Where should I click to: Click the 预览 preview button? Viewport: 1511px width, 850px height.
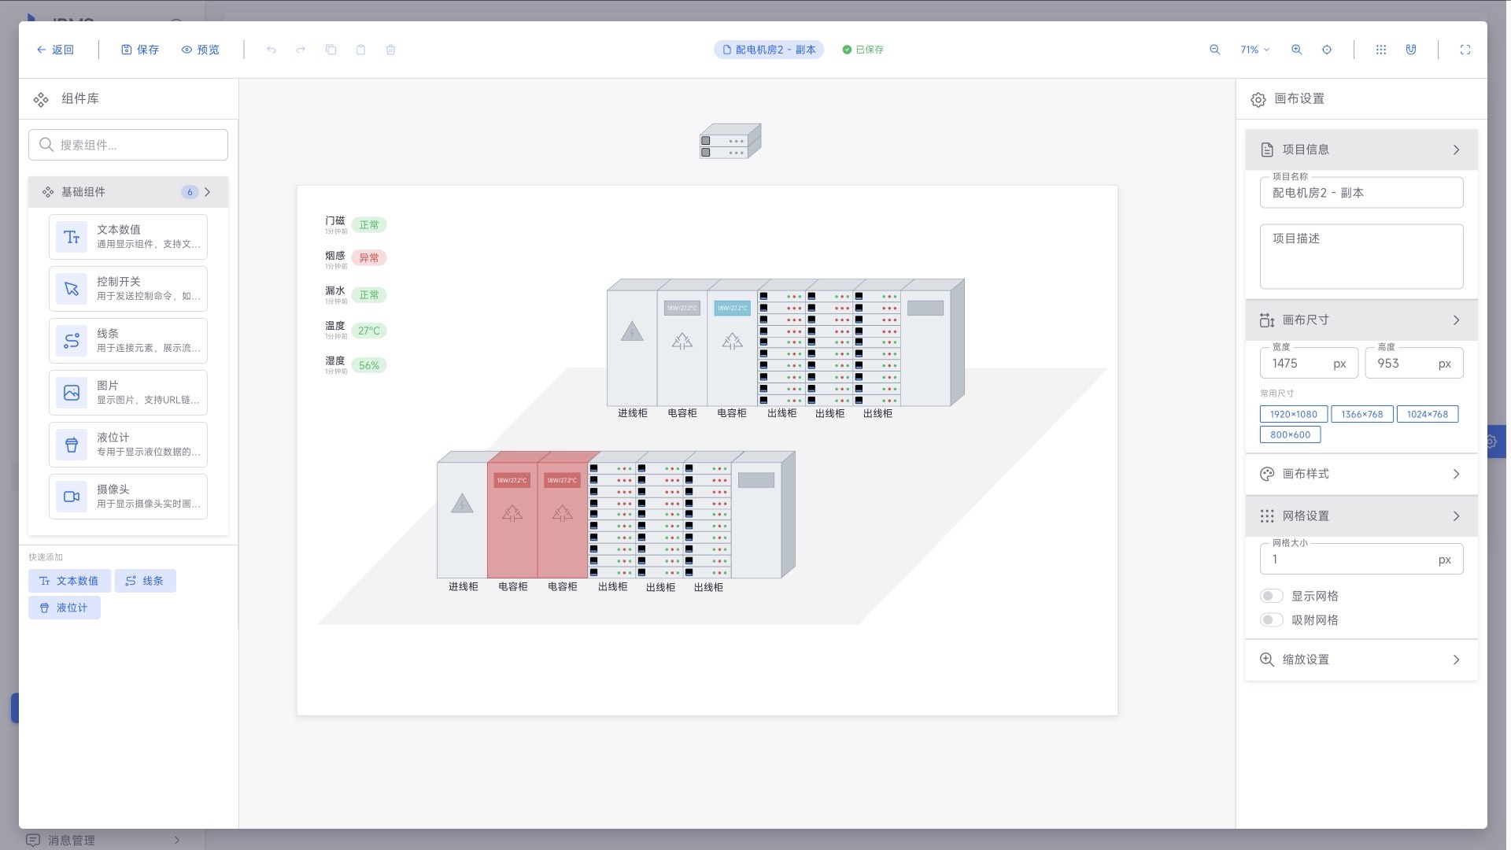(x=200, y=50)
